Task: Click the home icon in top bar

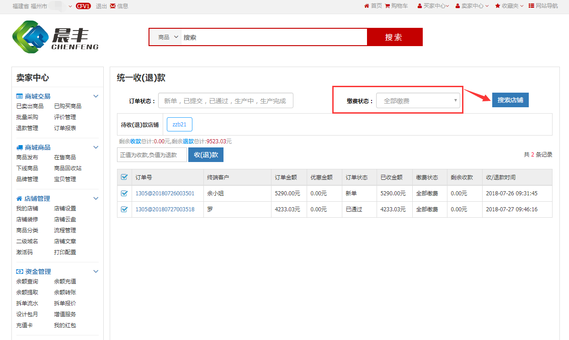Action: click(x=367, y=6)
